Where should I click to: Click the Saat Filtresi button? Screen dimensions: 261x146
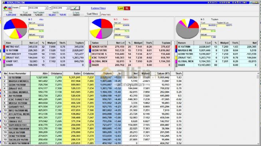pyautogui.click(x=92, y=14)
